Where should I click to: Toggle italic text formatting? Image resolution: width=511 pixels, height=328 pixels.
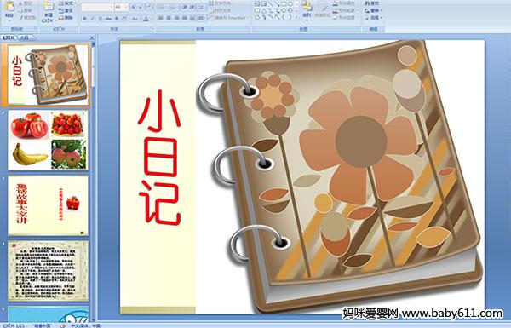(x=92, y=19)
